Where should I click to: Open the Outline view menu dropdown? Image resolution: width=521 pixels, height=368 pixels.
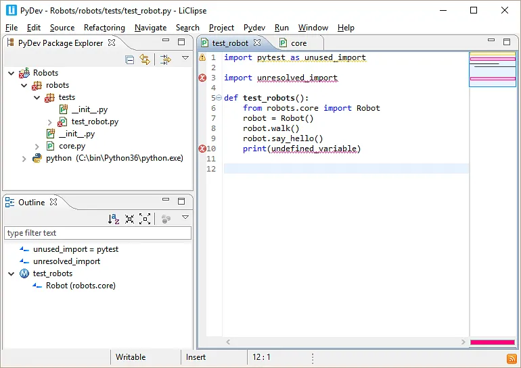pos(185,218)
